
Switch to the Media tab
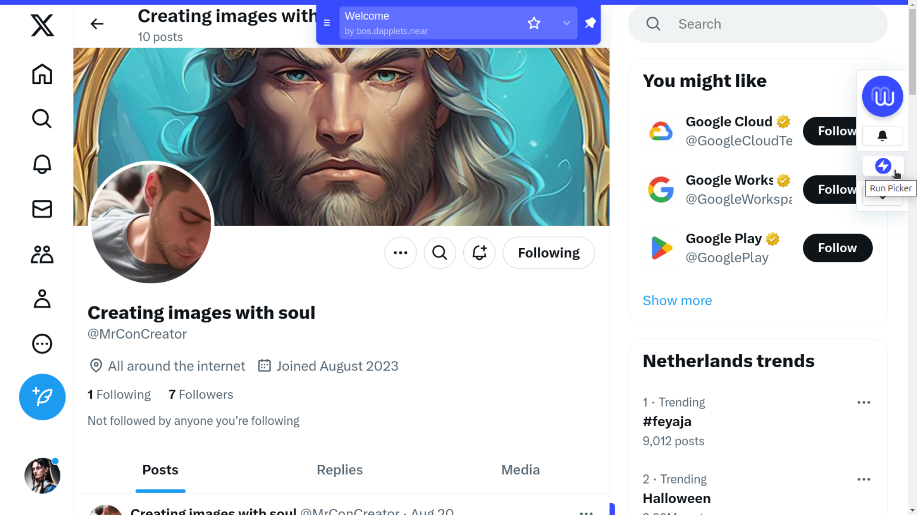(x=520, y=470)
